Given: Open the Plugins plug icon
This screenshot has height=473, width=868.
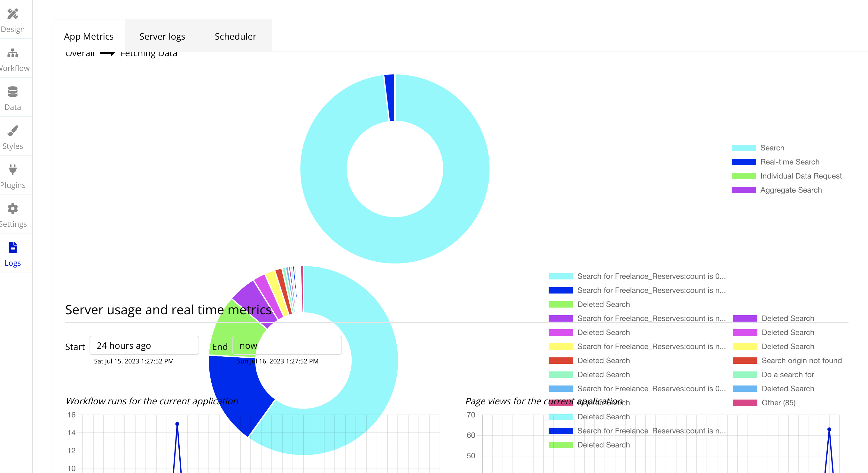Looking at the screenshot, I should point(13,169).
